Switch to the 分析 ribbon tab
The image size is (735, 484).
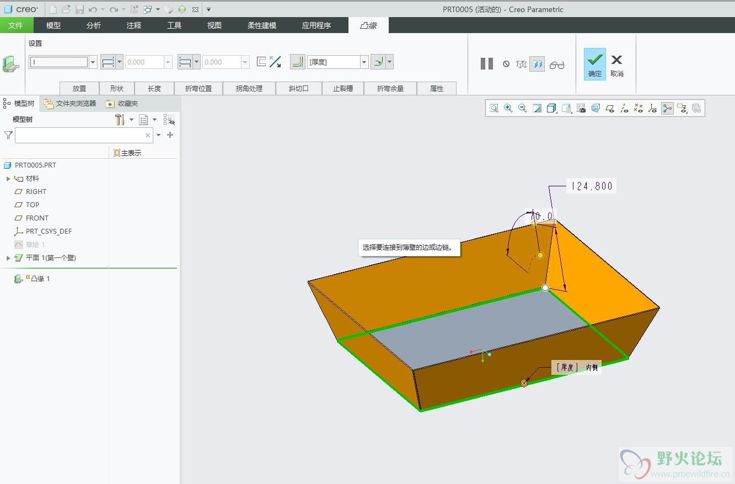94,25
